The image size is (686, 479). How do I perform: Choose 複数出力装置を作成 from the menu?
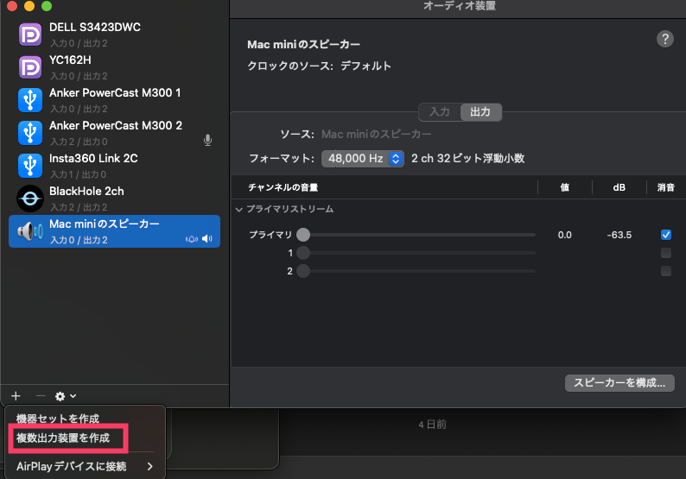(x=63, y=438)
